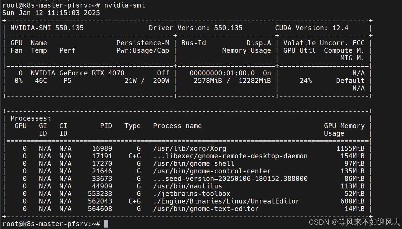Click the seed-version=20250106-180152.388000 process entry

230,179
